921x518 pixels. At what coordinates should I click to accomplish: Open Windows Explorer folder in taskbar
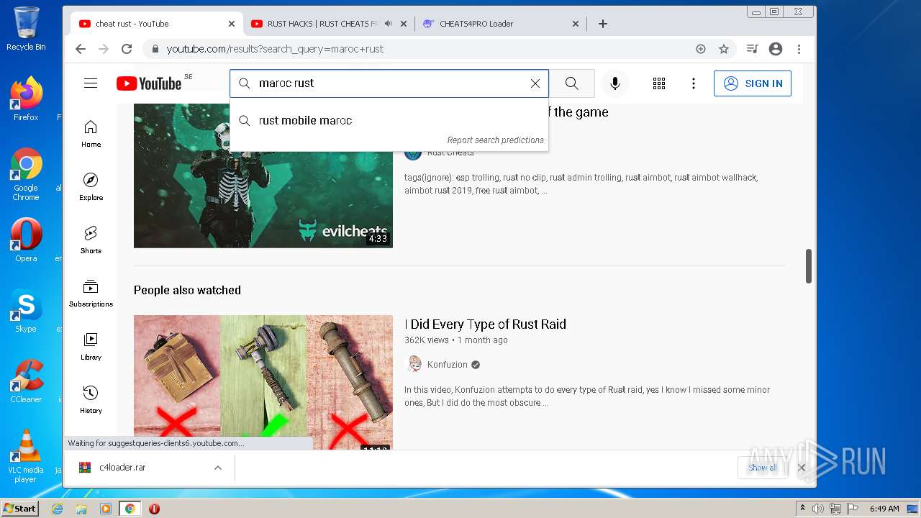point(81,509)
